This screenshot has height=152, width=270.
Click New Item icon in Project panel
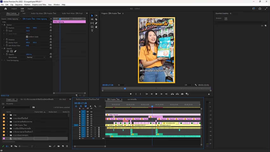pos(63,146)
